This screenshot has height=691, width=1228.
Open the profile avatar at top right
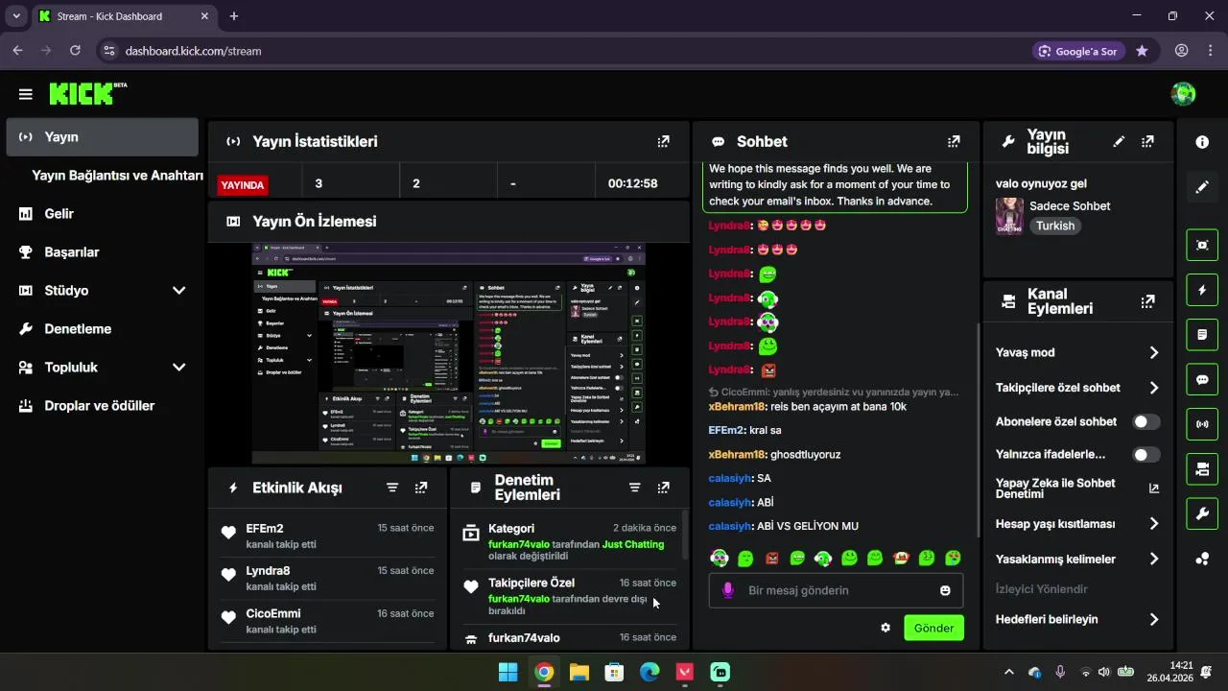pyautogui.click(x=1183, y=94)
